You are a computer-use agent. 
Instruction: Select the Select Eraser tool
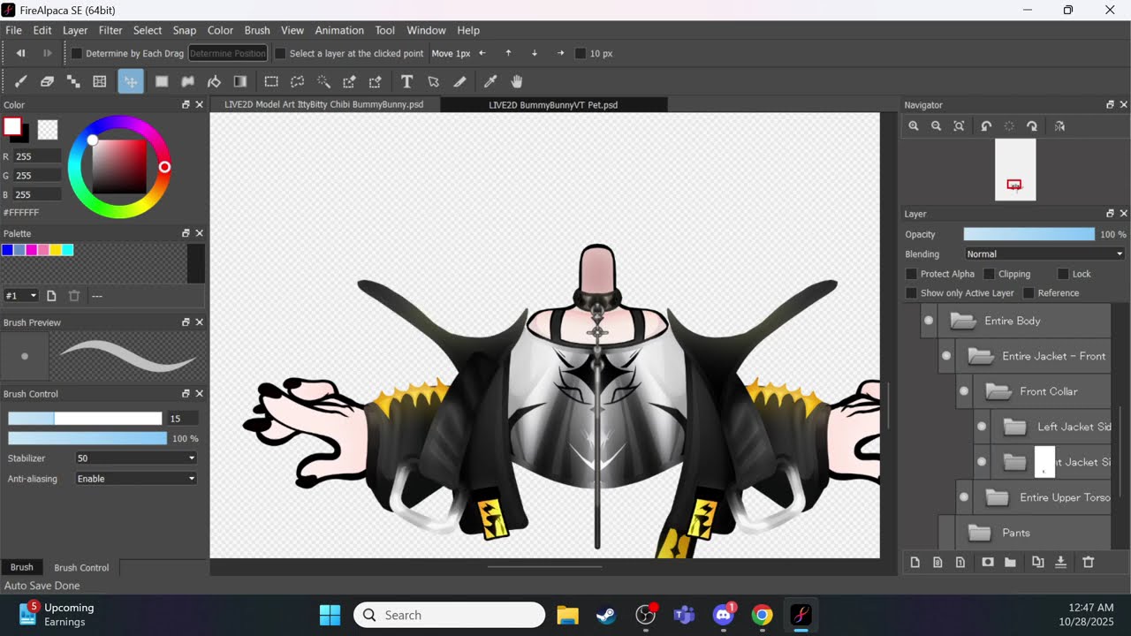pyautogui.click(x=375, y=81)
